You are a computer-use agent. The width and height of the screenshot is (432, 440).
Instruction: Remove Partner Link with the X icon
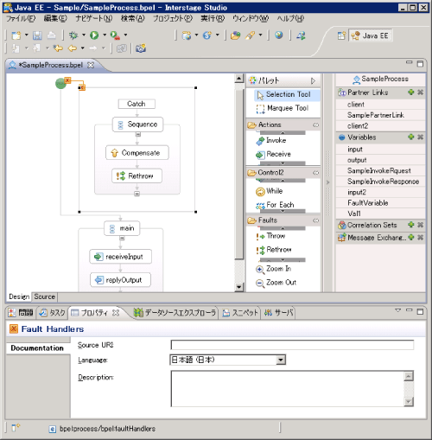(x=420, y=92)
